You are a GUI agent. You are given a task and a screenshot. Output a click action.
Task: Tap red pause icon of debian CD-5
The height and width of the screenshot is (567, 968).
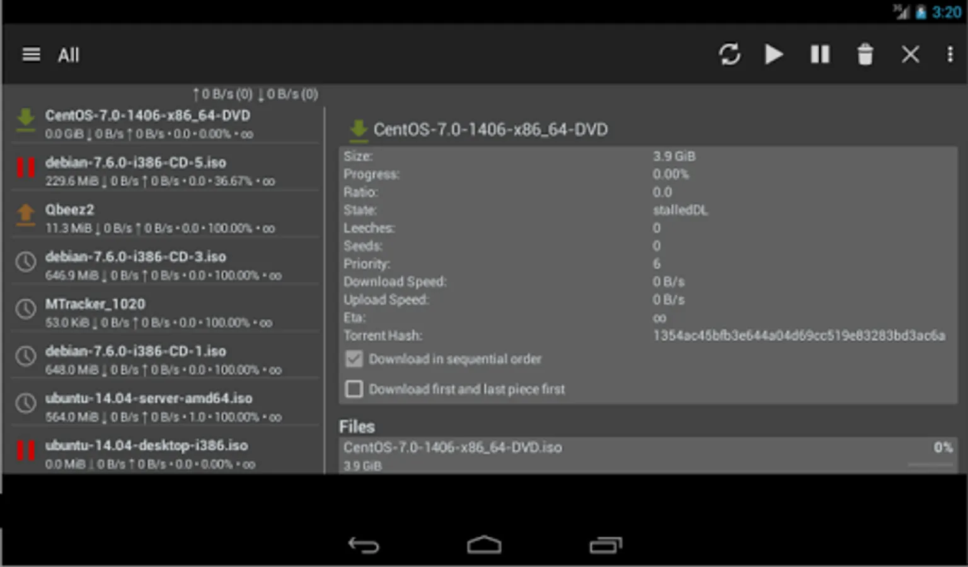point(26,168)
